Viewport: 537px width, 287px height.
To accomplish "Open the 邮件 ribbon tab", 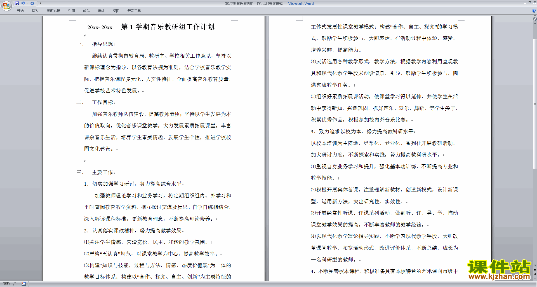I will pyautogui.click(x=86, y=11).
